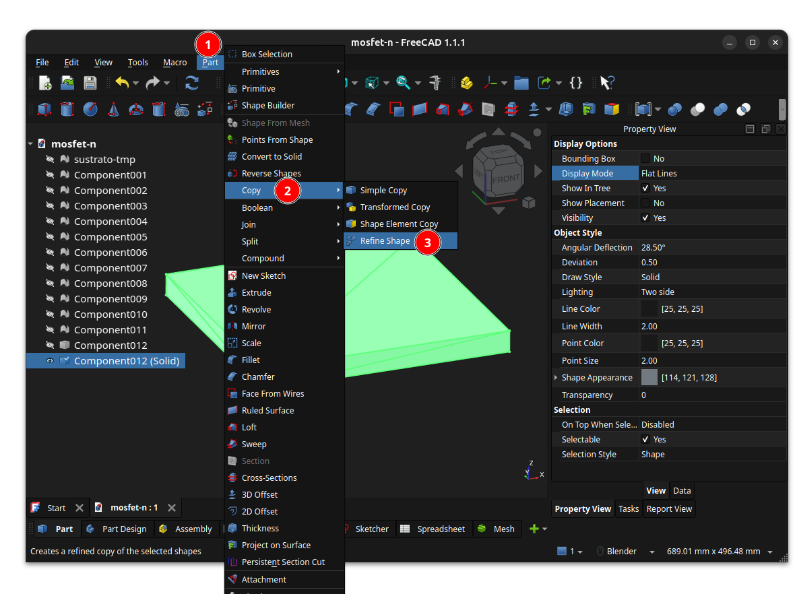Click the Color per Face cube icon
Image resolution: width=795 pixels, height=594 pixels.
click(x=612, y=109)
